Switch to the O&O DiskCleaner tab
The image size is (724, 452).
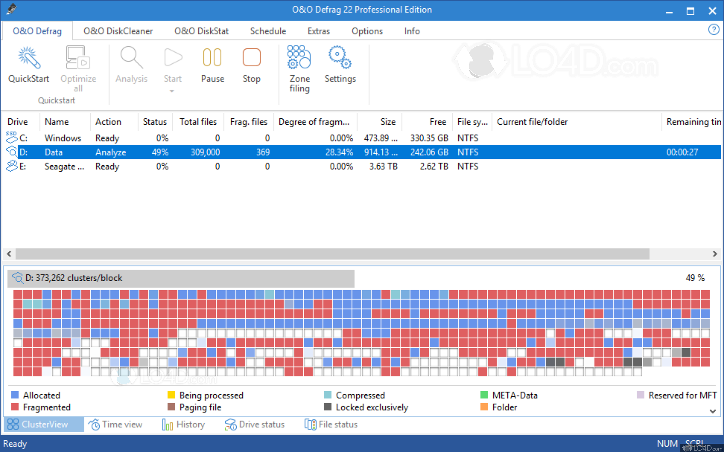(118, 31)
